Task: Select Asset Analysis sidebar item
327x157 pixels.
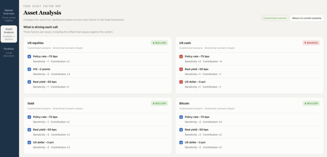Action: coord(9,34)
